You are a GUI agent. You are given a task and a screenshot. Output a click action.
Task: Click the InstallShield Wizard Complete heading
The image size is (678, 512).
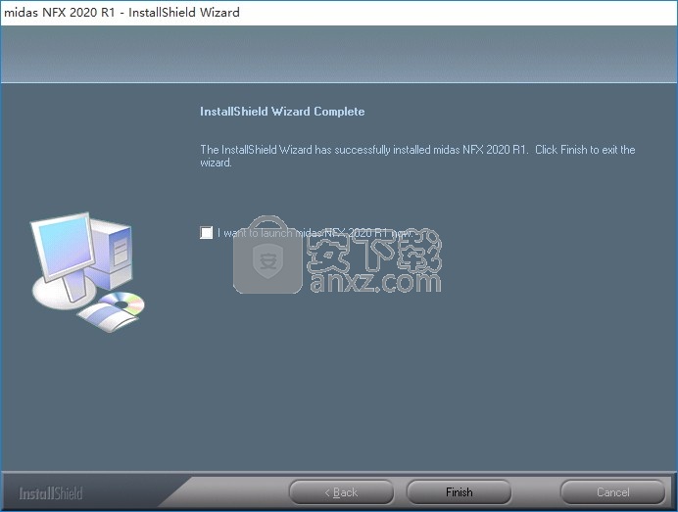282,112
